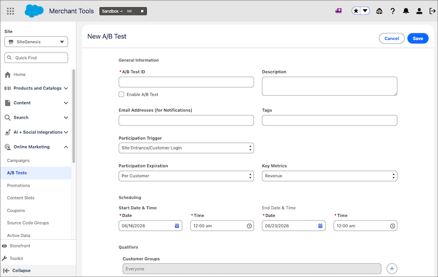Click the purple truck icon in header
Screen dimensions: 438x277
click(x=338, y=11)
